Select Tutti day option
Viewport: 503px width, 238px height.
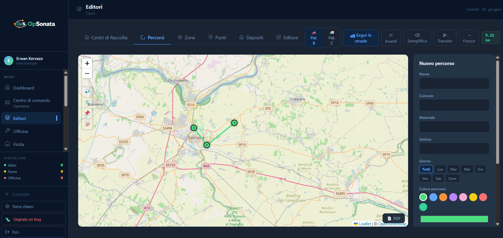pos(426,169)
